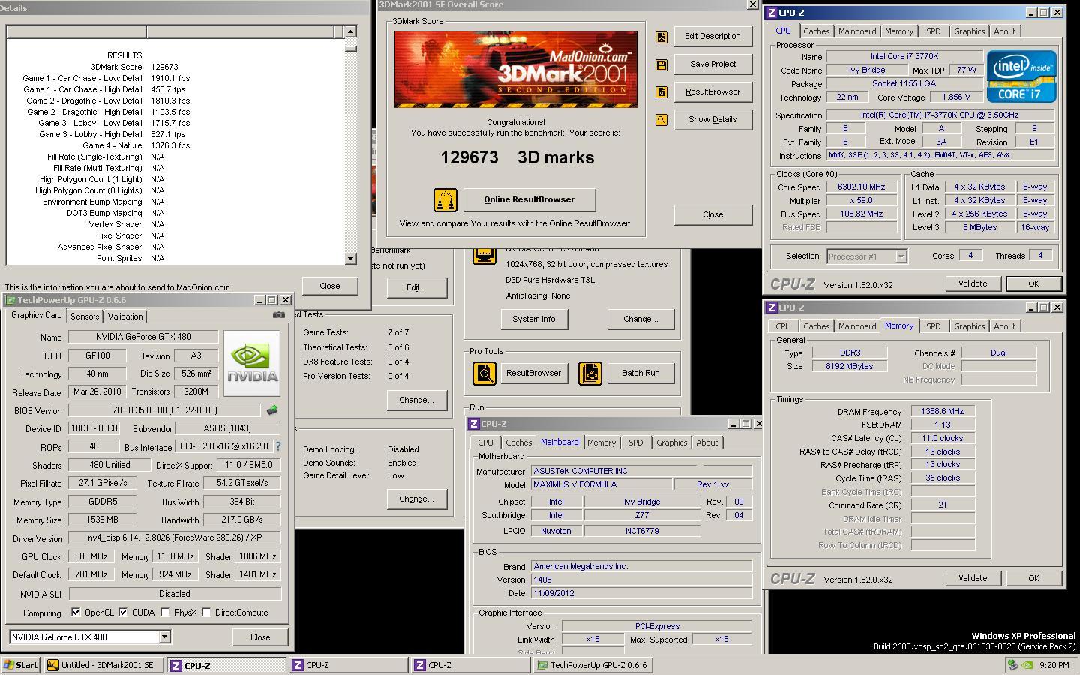Click the Edit Description button

coord(712,36)
